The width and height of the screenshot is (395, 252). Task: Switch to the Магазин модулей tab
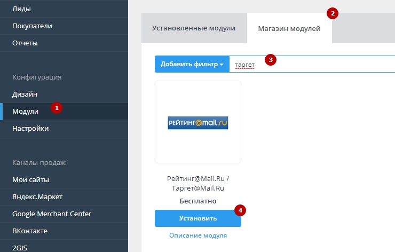coord(289,28)
